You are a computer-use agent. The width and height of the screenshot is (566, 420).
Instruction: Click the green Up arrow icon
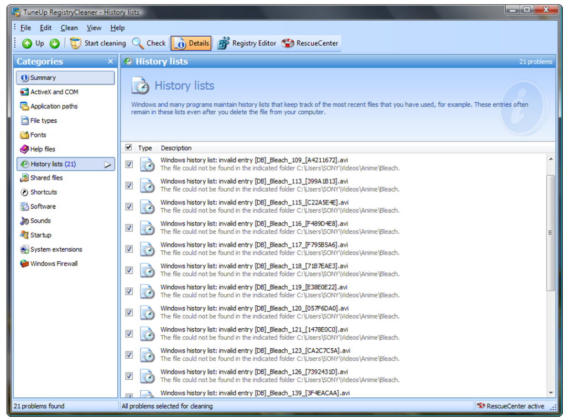tap(27, 44)
